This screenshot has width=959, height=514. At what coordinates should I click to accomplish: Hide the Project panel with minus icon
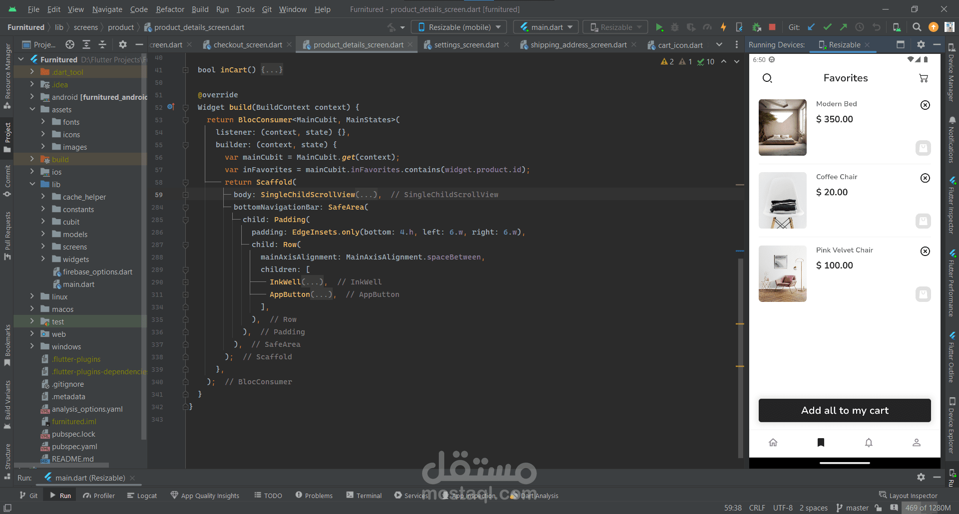click(139, 45)
